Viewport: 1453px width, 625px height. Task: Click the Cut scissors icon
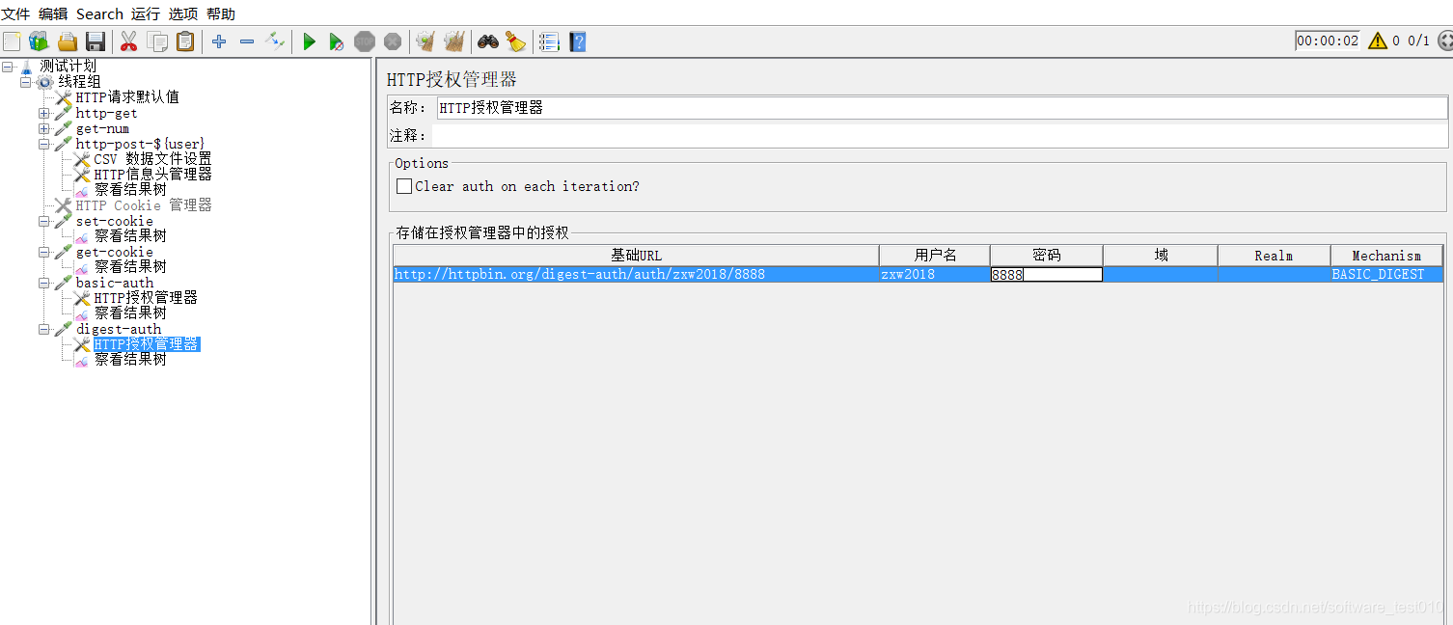(x=128, y=41)
